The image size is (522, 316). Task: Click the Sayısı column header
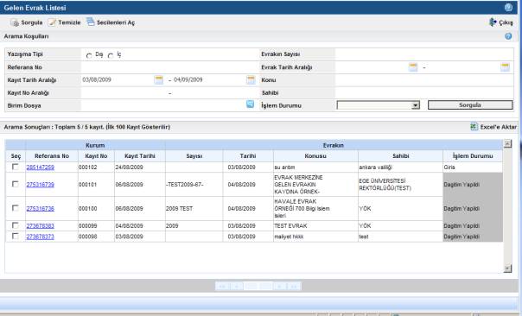point(194,156)
